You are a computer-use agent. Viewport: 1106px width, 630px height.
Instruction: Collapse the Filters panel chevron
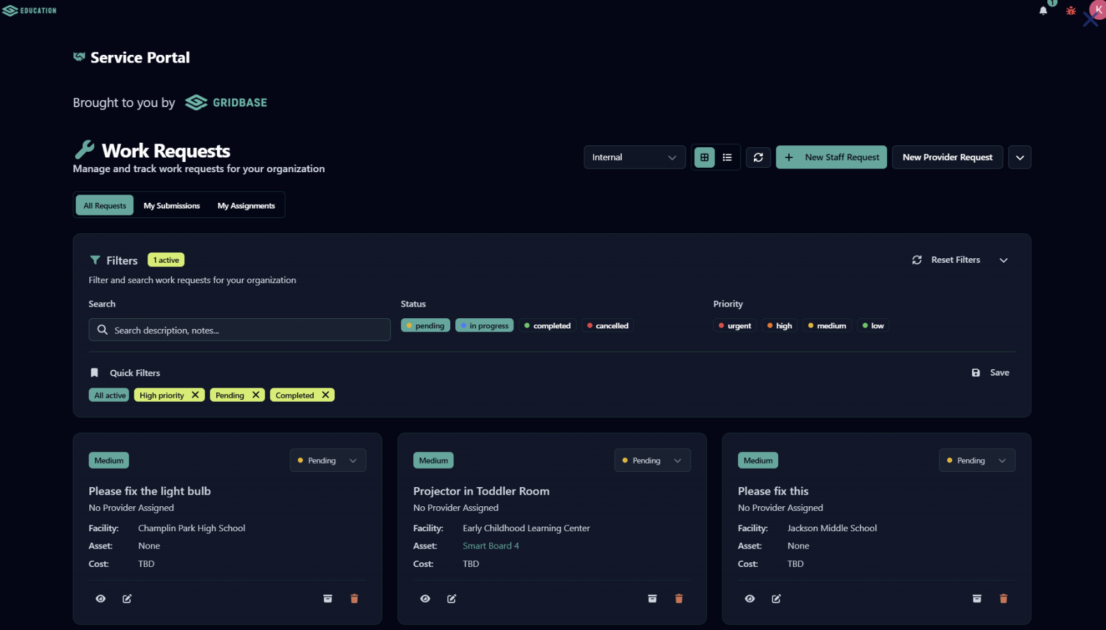click(1004, 260)
